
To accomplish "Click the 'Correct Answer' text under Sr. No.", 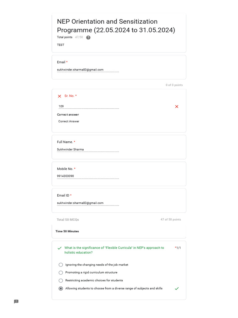I will (69, 121).
